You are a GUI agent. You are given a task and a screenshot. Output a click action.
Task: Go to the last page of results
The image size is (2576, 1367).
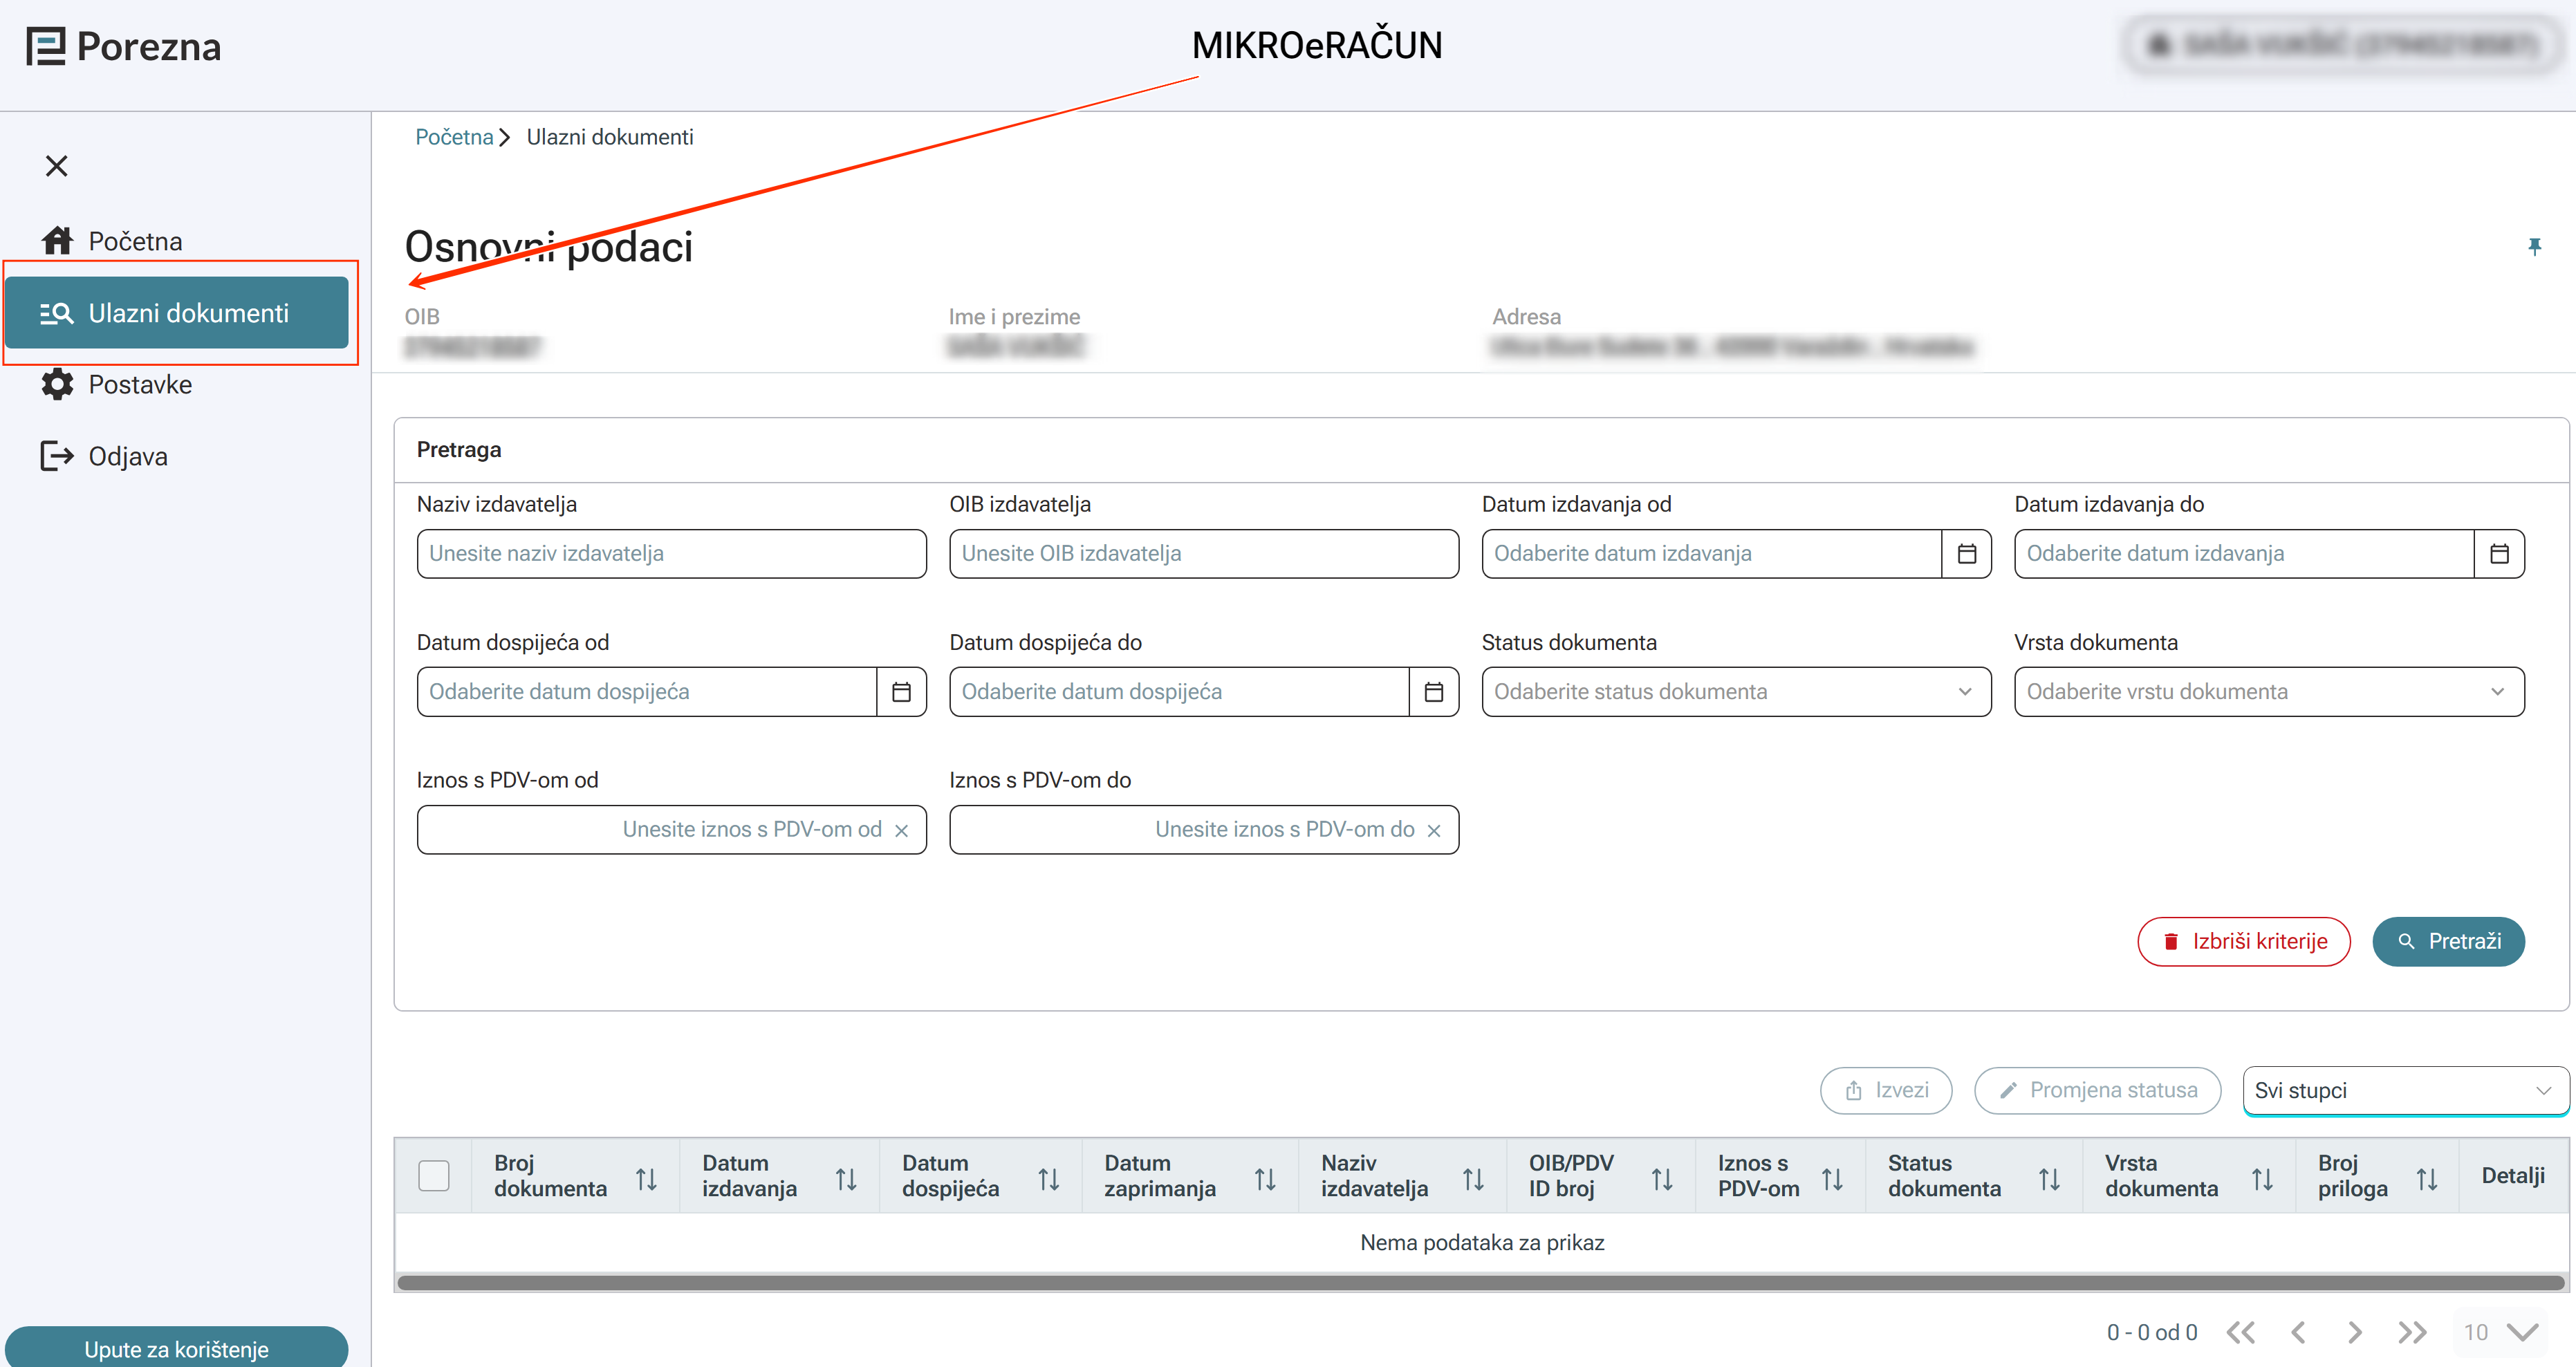(2411, 1332)
